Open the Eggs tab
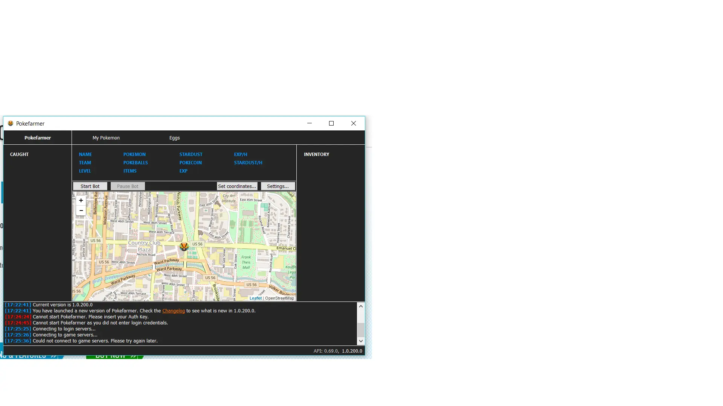Screen dimensions: 723x406 (174, 138)
